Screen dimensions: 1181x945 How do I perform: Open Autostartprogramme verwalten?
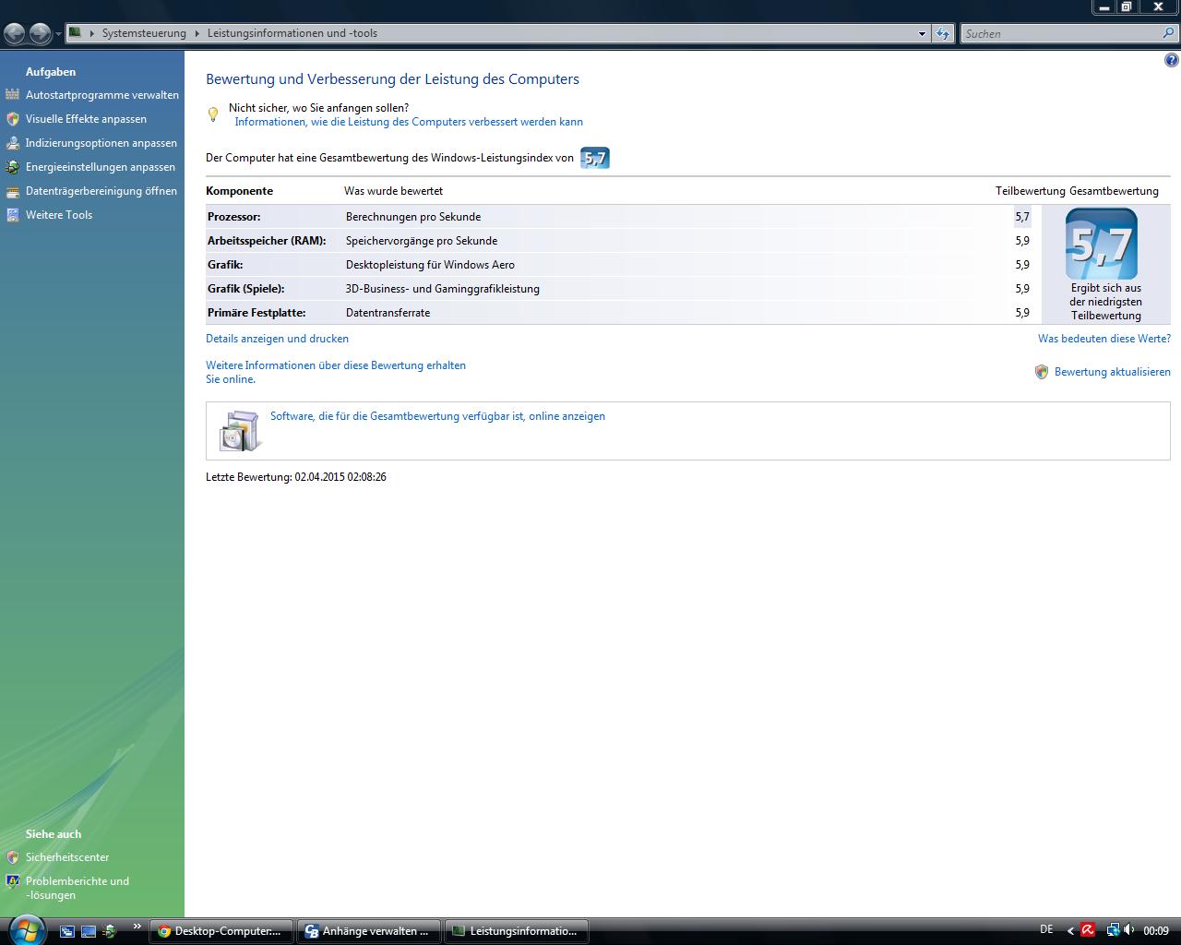102,95
